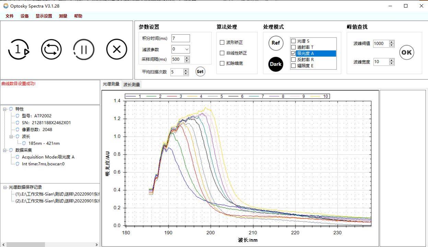Pause the current acquisition
The width and height of the screenshot is (428, 247).
(83, 49)
